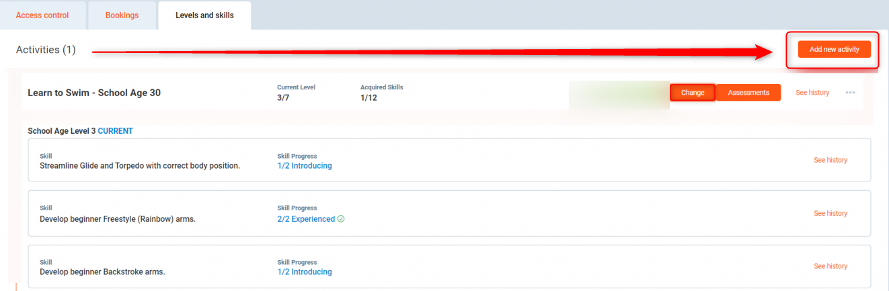Image resolution: width=889 pixels, height=291 pixels.
Task: Click the Activities (1) heading
Action: 46,50
